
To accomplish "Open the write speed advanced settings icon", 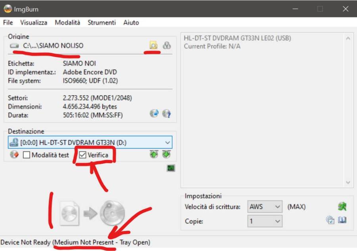I will 342,207.
